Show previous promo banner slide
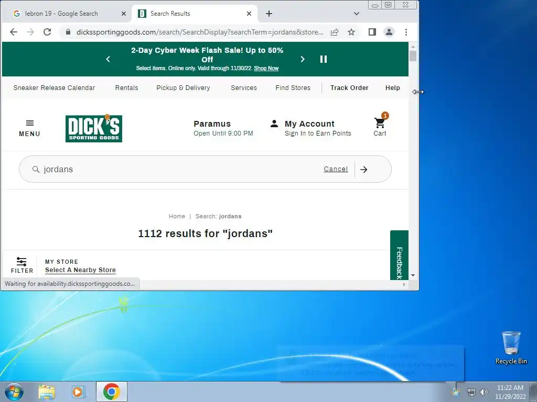 click(x=108, y=59)
